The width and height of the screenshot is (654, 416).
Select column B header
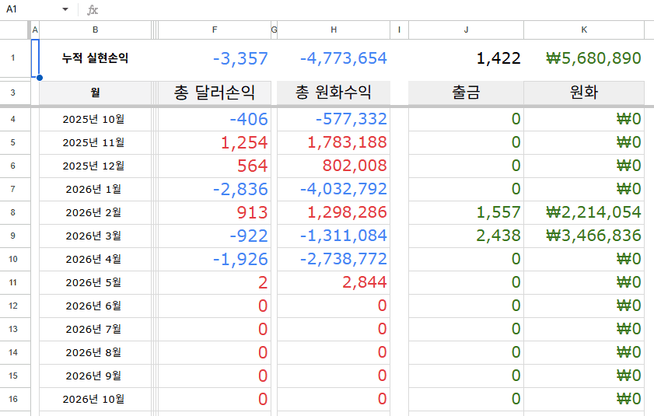click(x=95, y=30)
